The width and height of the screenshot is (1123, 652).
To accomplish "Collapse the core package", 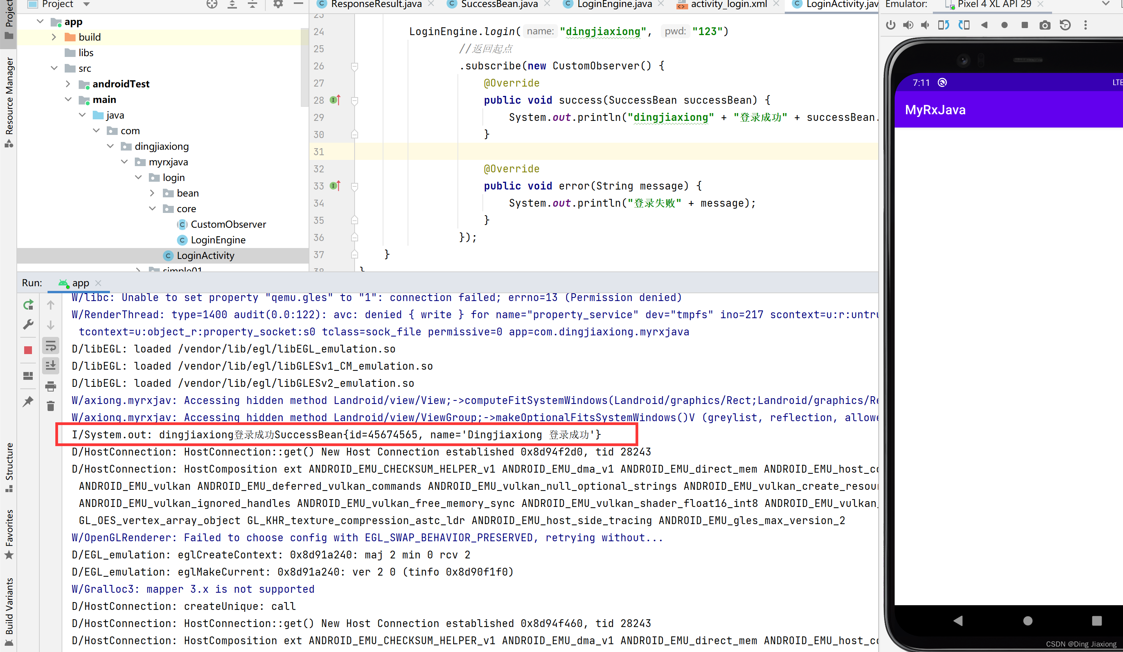I will (152, 209).
